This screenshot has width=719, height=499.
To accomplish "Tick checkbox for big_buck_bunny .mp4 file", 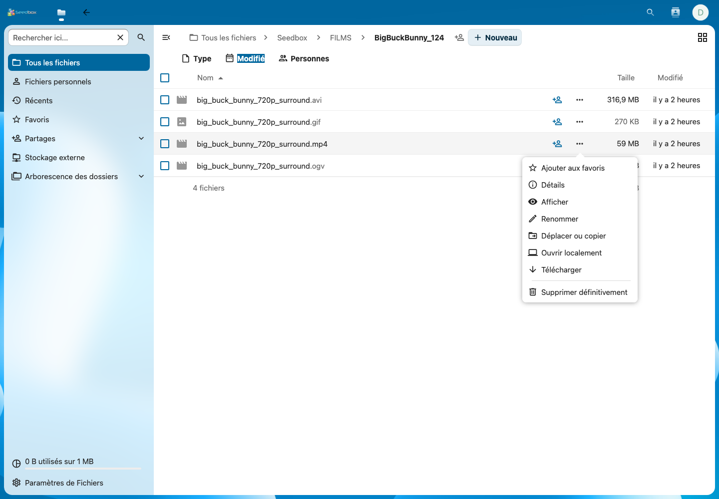I will pyautogui.click(x=165, y=144).
